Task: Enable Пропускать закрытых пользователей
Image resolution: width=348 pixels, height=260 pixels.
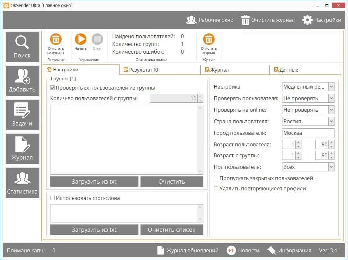Action: [x=216, y=178]
